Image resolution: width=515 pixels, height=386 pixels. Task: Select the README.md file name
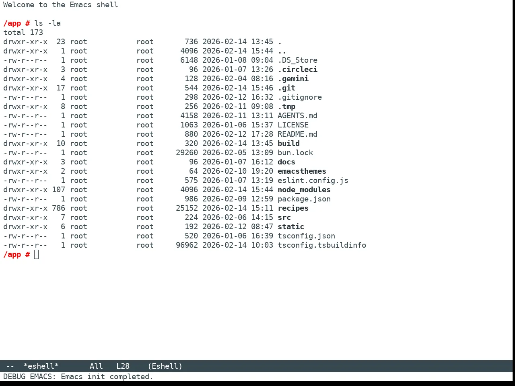coord(297,134)
